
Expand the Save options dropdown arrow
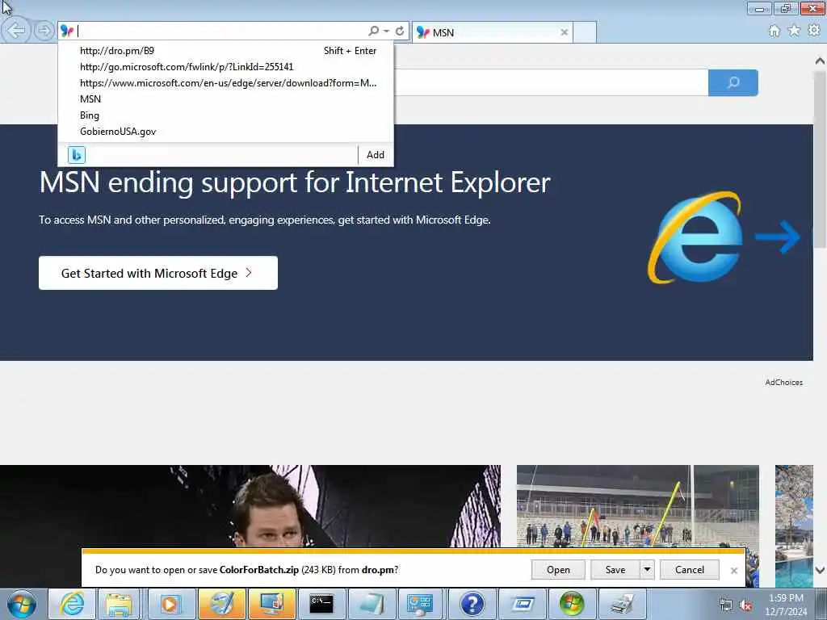647,570
